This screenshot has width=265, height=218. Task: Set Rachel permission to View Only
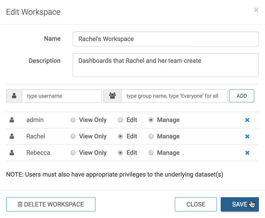(73, 137)
